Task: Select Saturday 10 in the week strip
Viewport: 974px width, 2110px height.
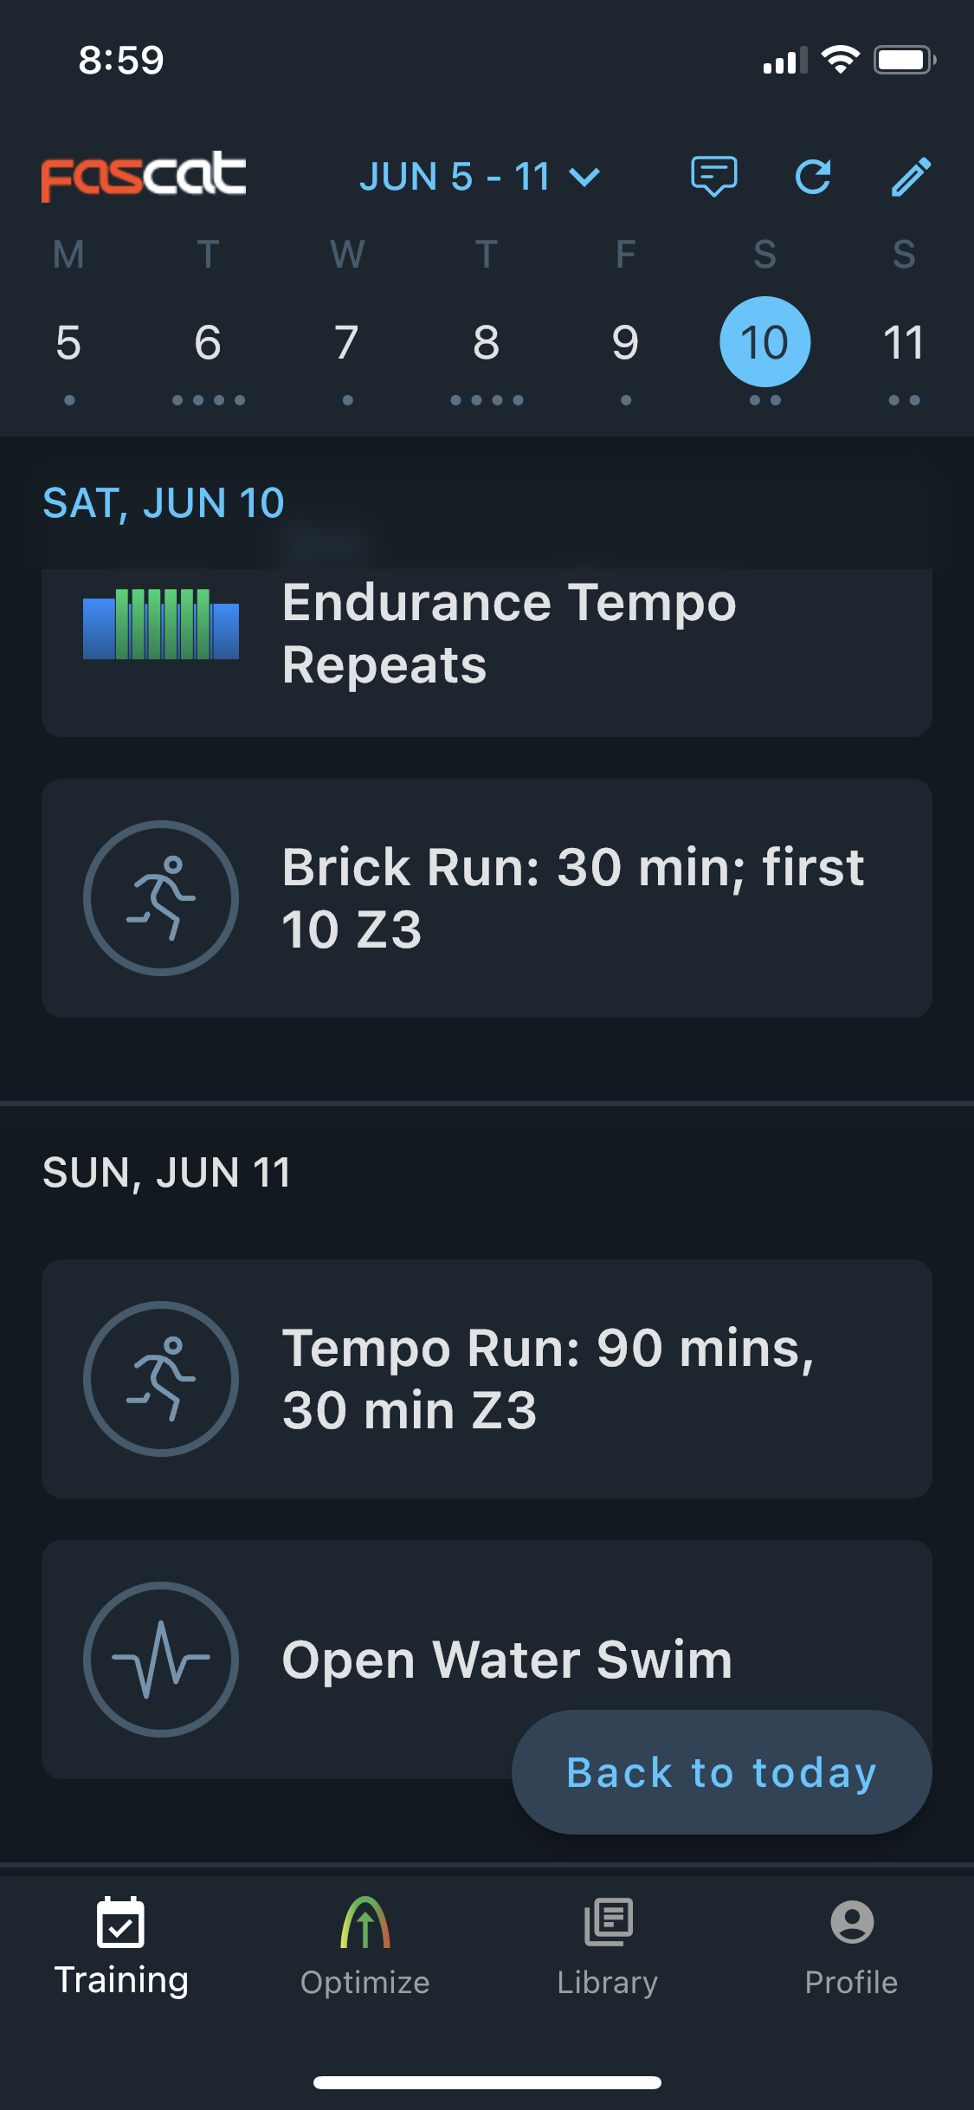Action: (x=765, y=342)
